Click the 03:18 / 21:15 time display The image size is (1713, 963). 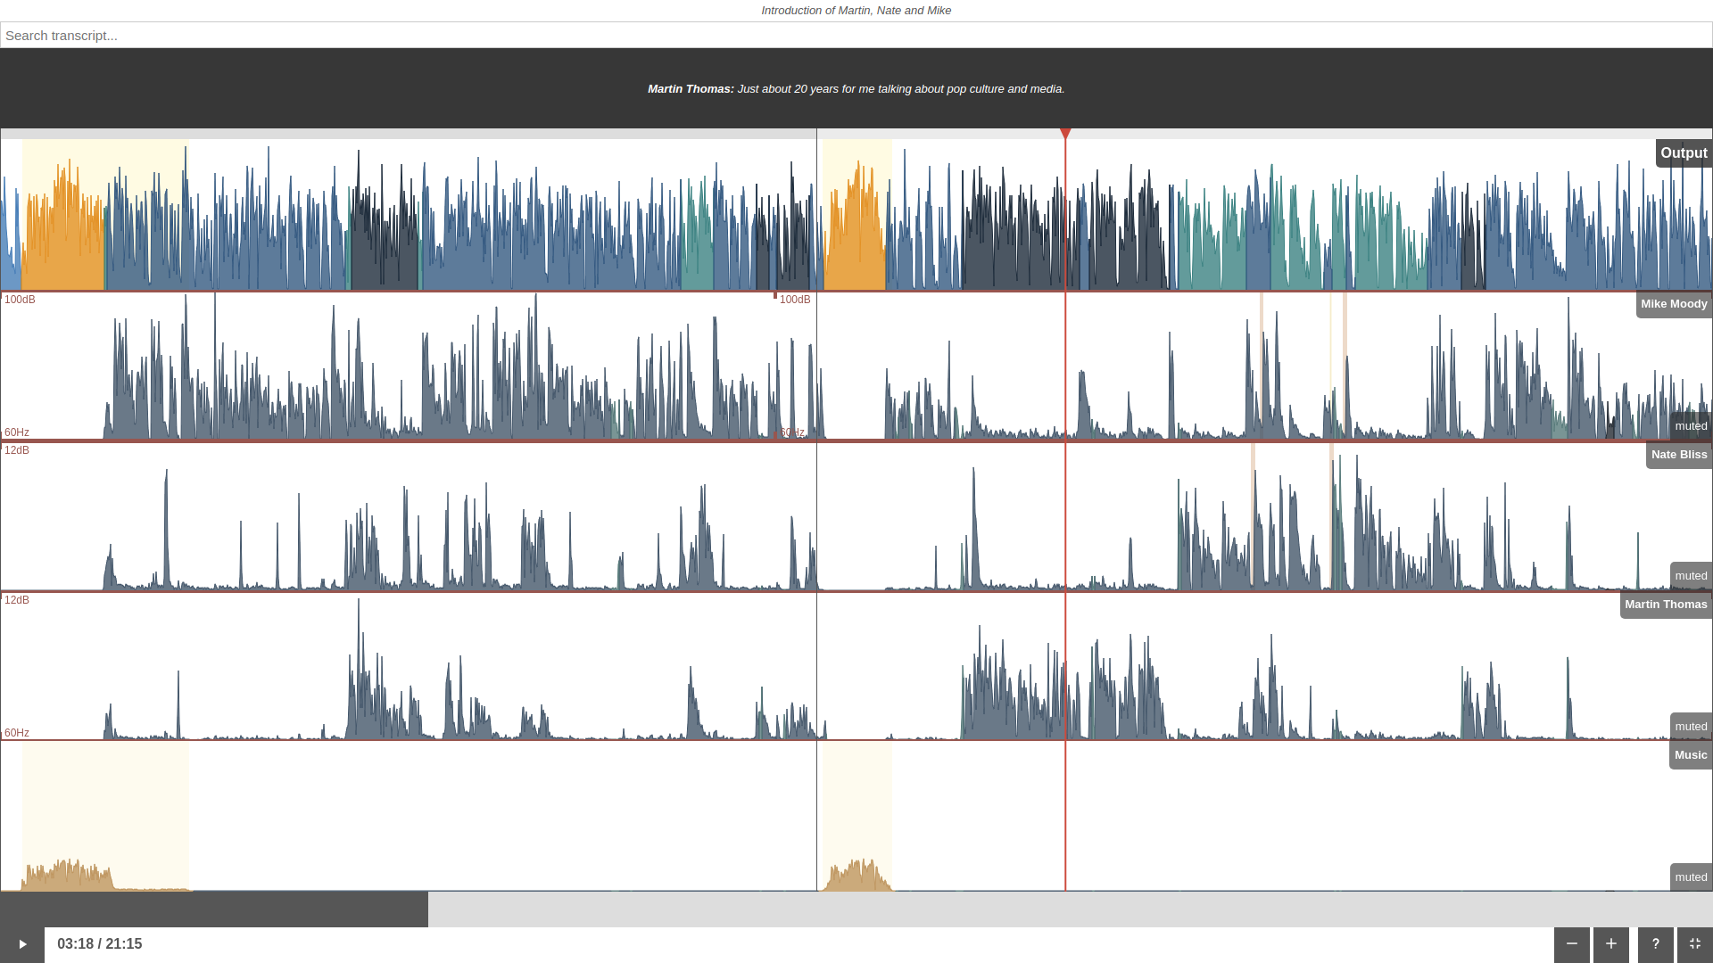pyautogui.click(x=100, y=944)
